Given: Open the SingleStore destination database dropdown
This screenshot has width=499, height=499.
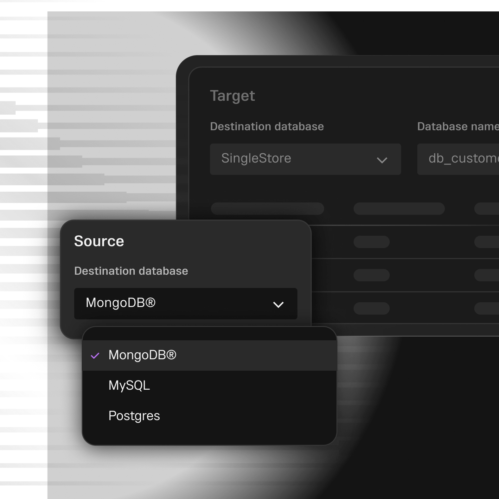Looking at the screenshot, I should [x=305, y=159].
